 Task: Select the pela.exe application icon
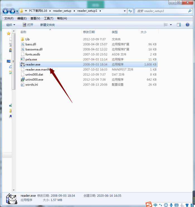pos(23,59)
